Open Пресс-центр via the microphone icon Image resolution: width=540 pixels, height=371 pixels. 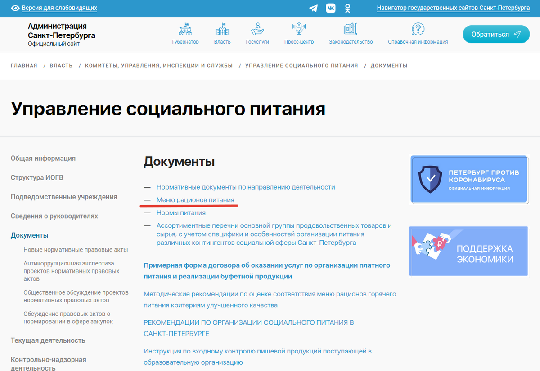[298, 28]
